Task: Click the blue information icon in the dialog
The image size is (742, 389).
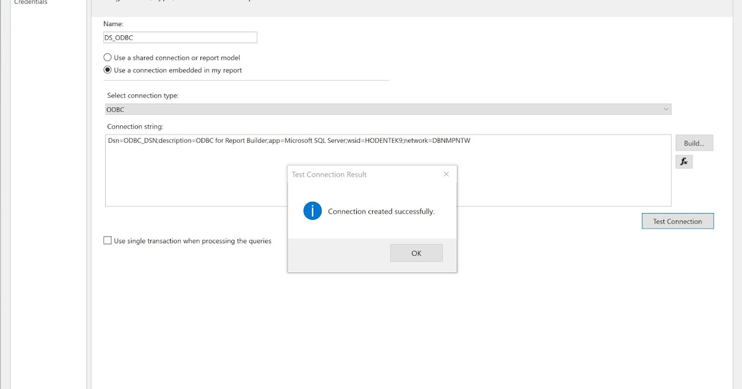Action: [312, 211]
